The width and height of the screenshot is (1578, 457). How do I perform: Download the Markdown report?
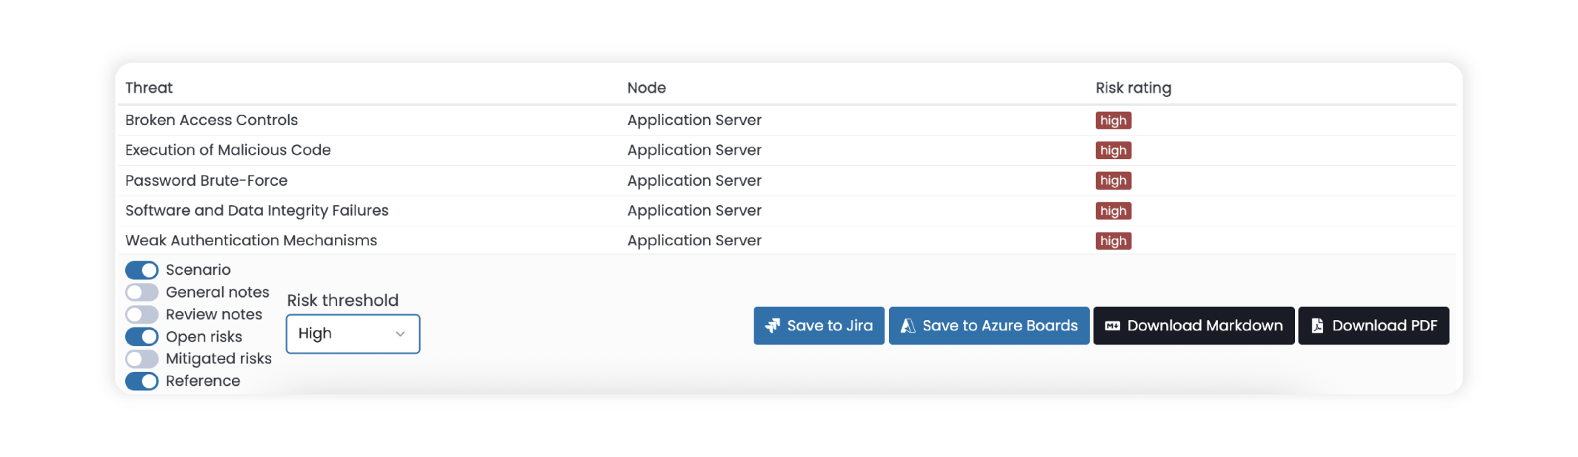[x=1194, y=326]
